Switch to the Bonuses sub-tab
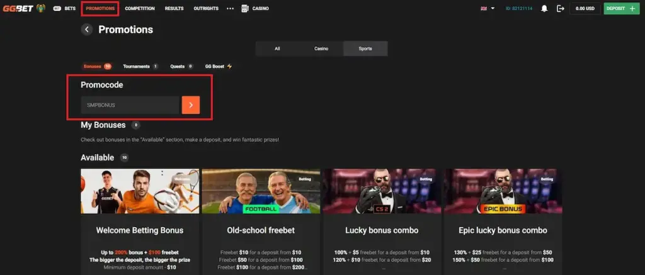 coord(97,66)
